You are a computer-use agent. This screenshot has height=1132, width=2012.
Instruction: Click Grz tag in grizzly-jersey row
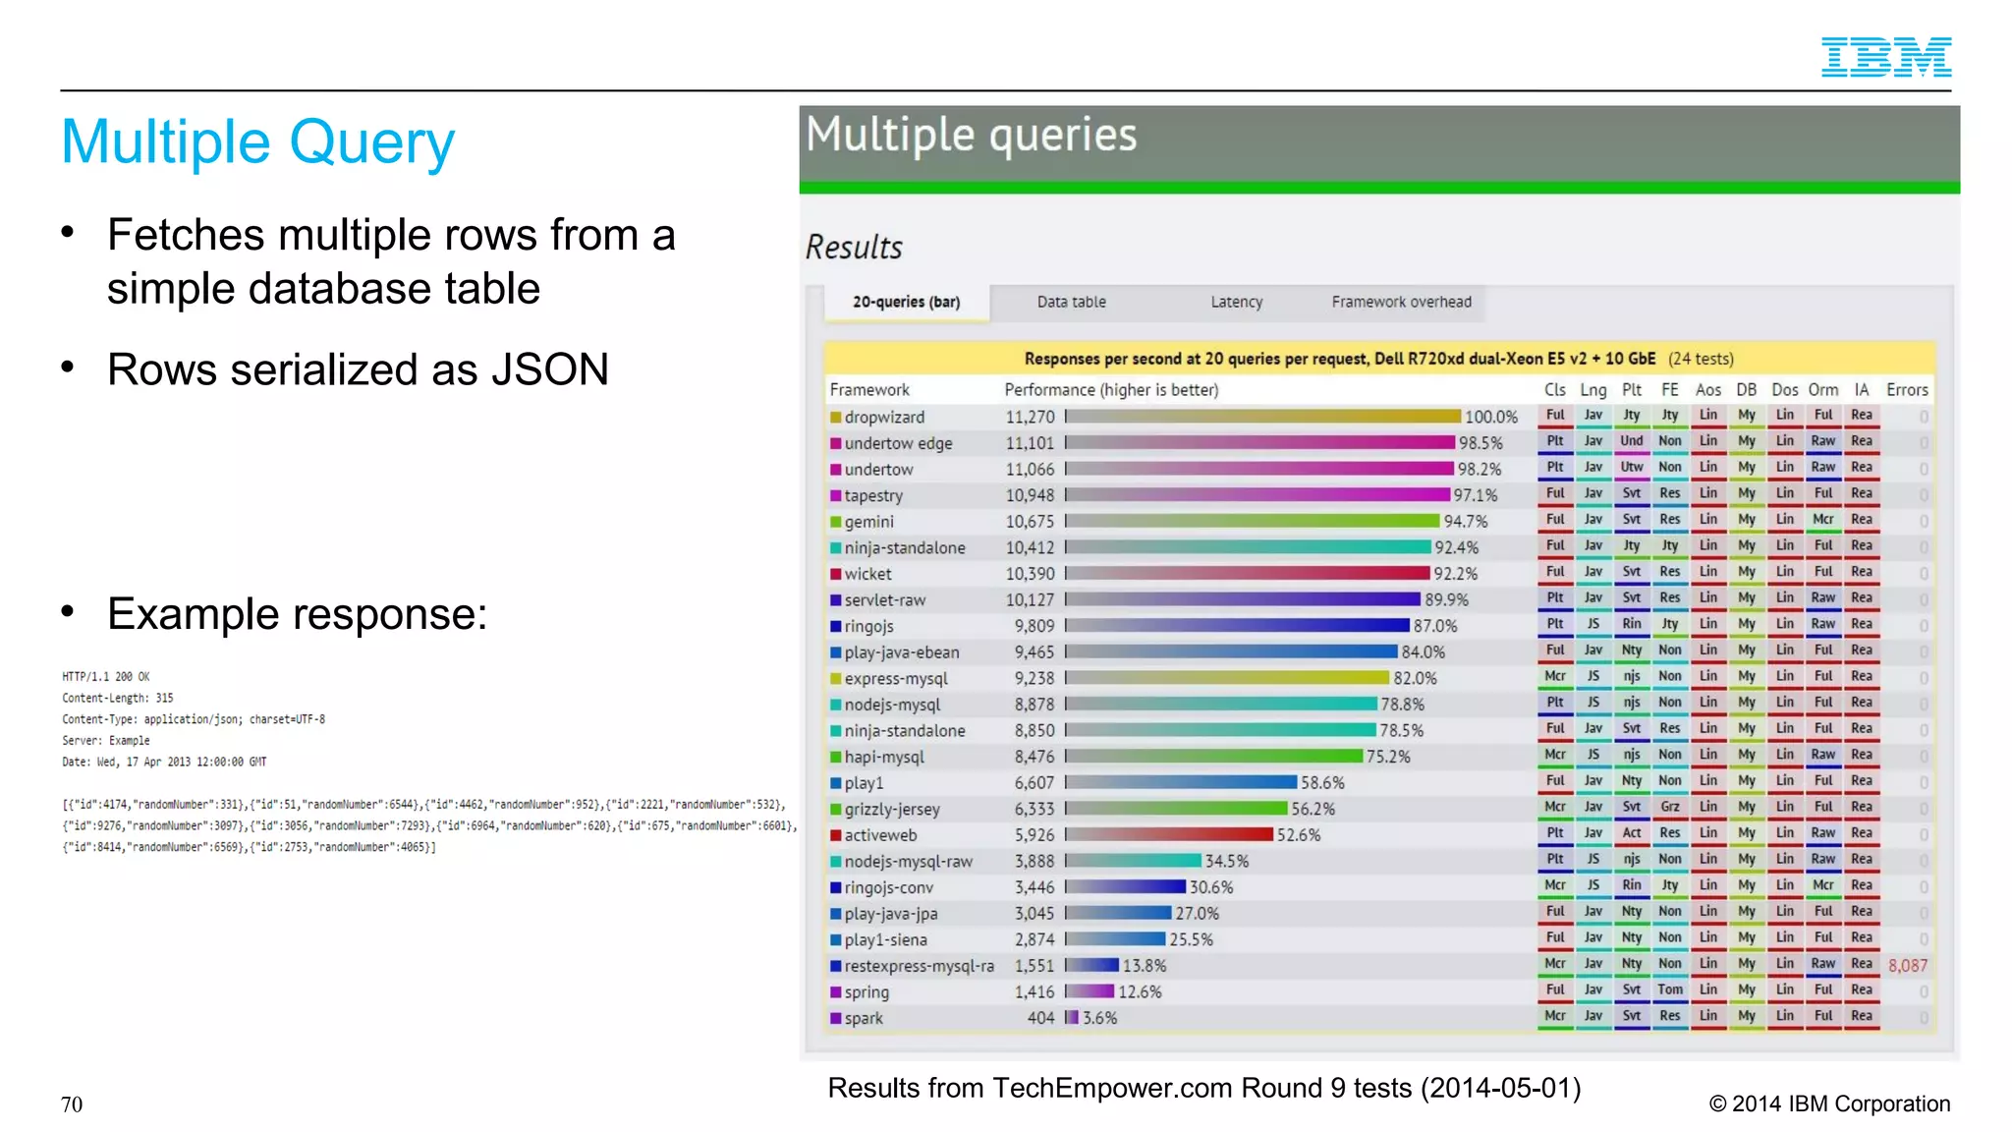pos(1670,807)
